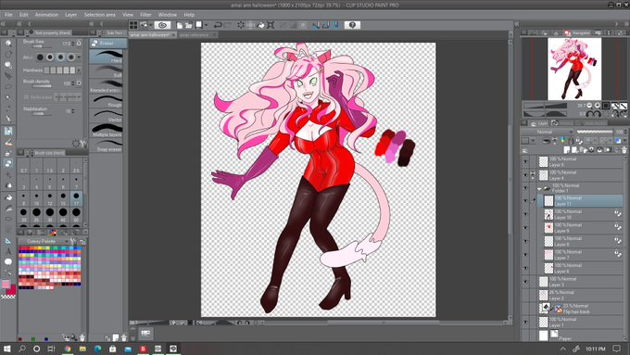The height and width of the screenshot is (355, 630).
Task: Select the Paper layer
Action: click(581, 336)
